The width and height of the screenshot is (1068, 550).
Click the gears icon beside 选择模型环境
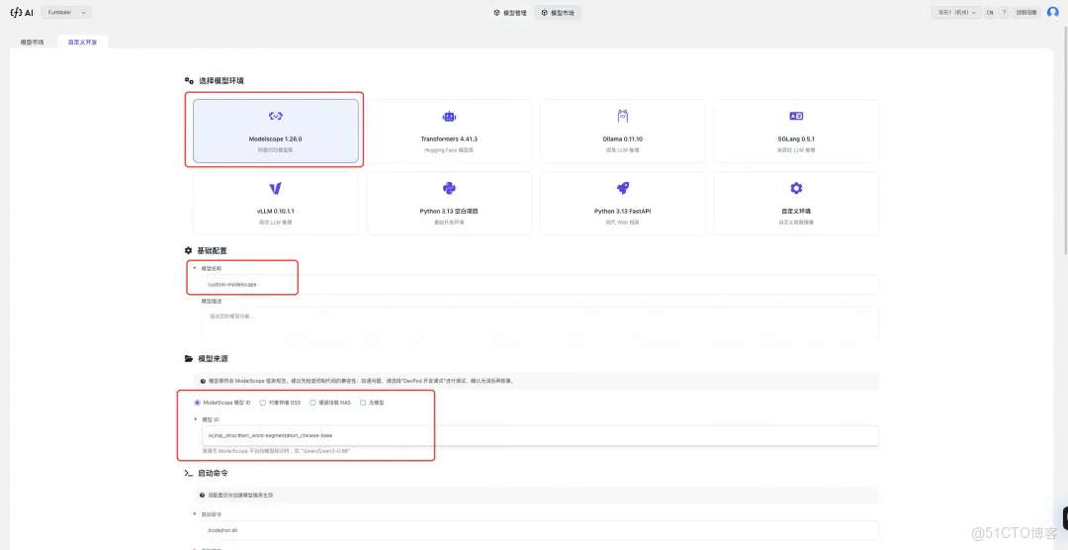(189, 80)
